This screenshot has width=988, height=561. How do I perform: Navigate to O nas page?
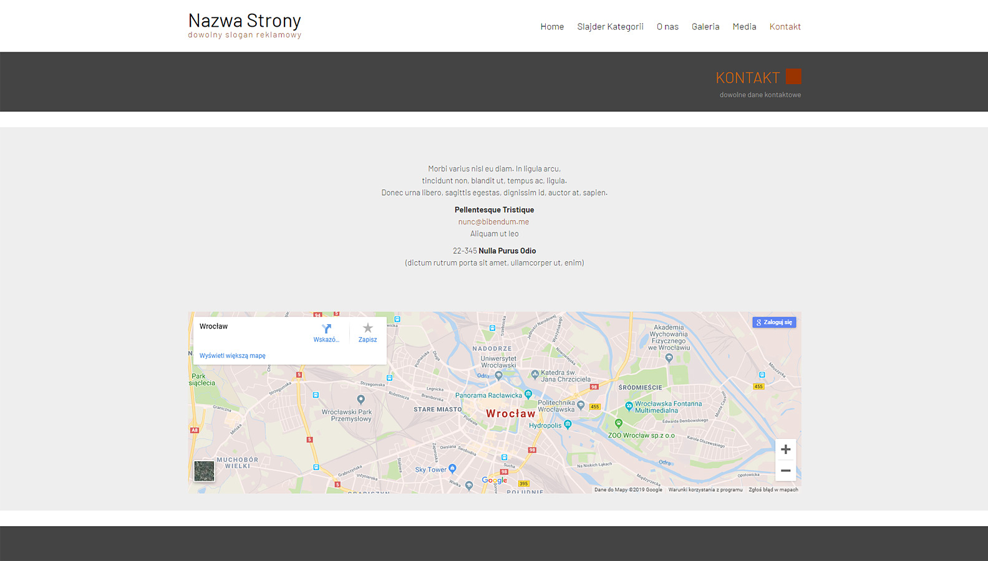pos(667,27)
